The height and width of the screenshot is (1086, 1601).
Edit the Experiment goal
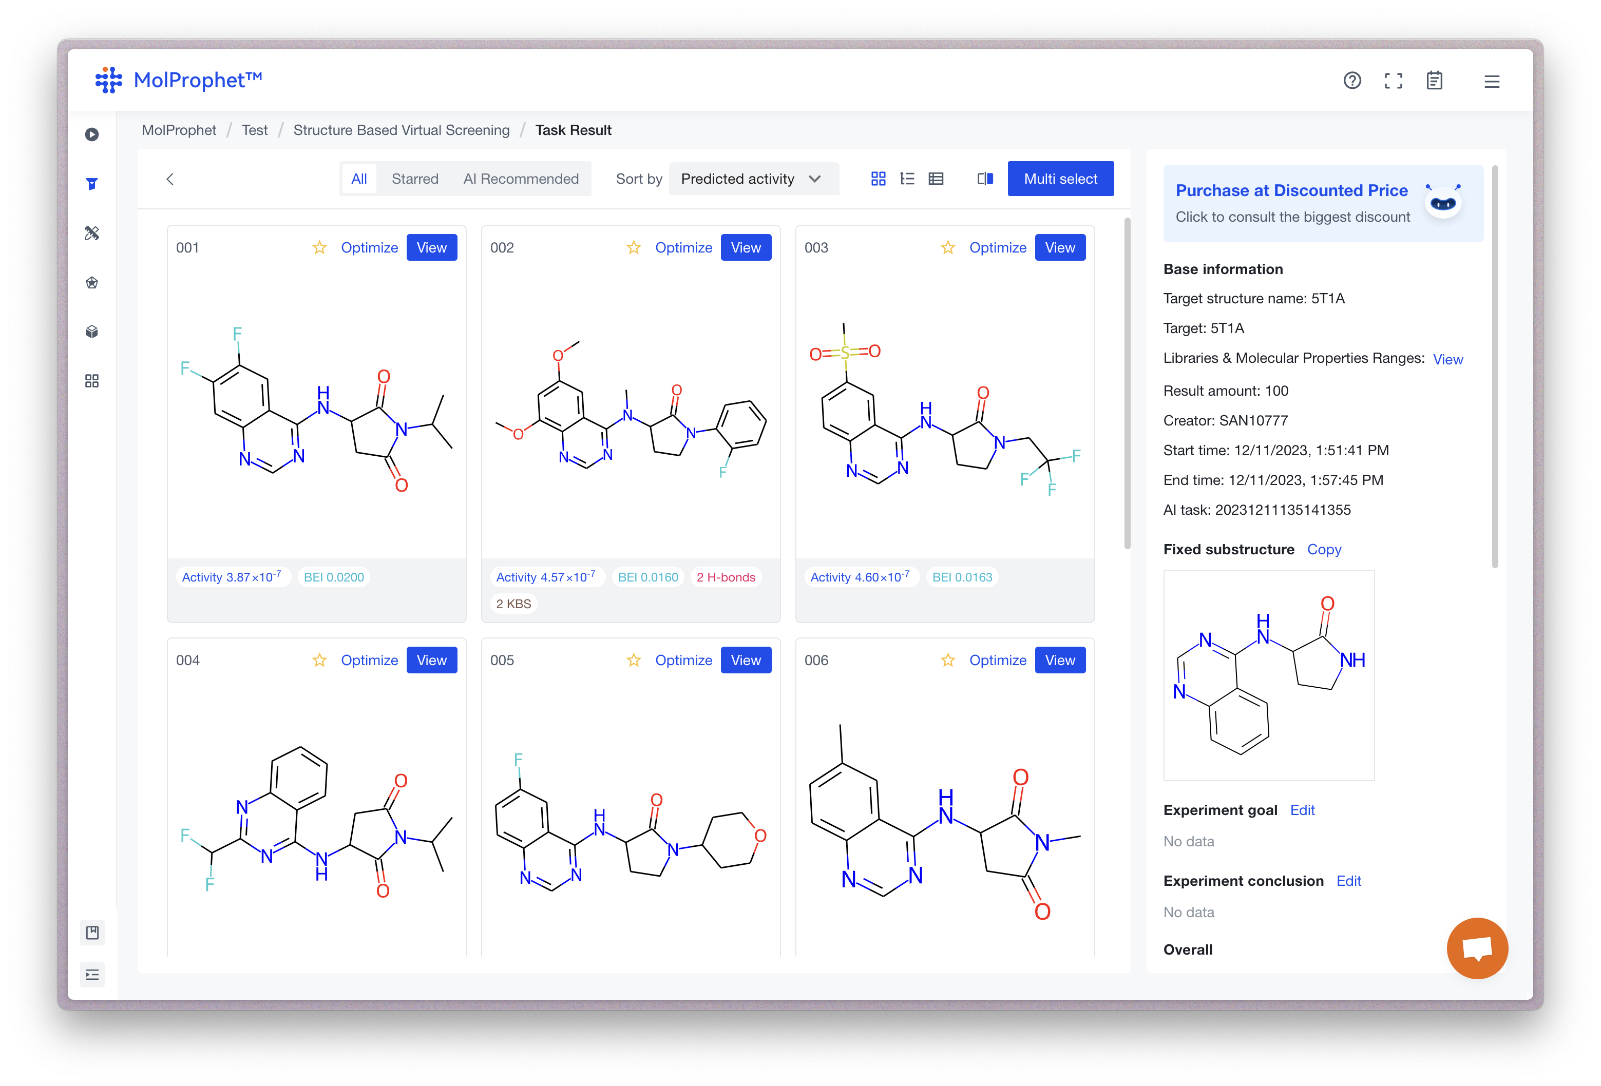tap(1302, 810)
